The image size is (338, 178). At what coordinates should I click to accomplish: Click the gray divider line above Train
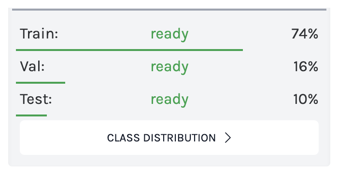[x=169, y=10]
